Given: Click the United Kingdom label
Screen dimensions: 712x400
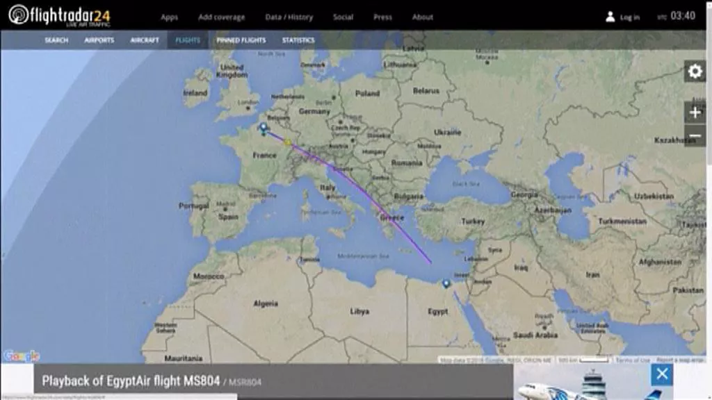Looking at the screenshot, I should 232,71.
